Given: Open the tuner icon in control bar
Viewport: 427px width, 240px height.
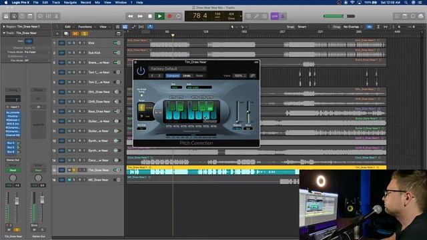Looking at the screenshot, I should pos(256,16).
